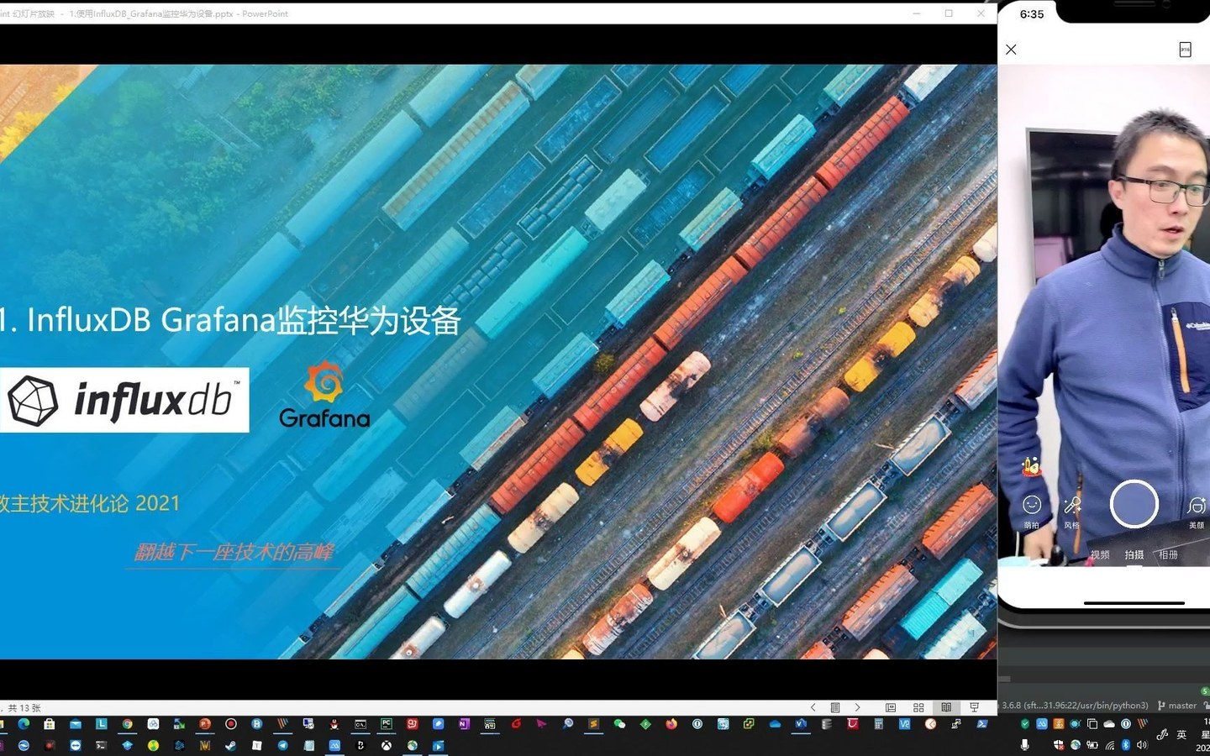Image resolution: width=1210 pixels, height=756 pixels.
Task: Open the Calculator taskbar icon
Action: (879, 723)
